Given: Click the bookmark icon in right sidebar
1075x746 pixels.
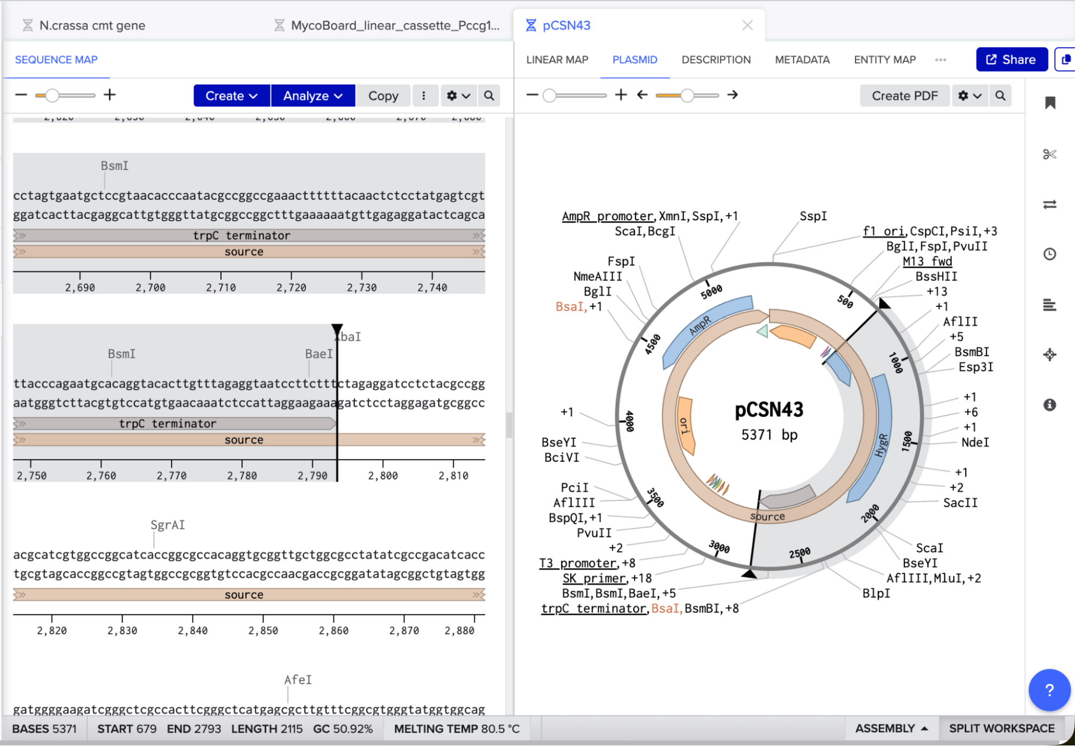Looking at the screenshot, I should point(1050,103).
